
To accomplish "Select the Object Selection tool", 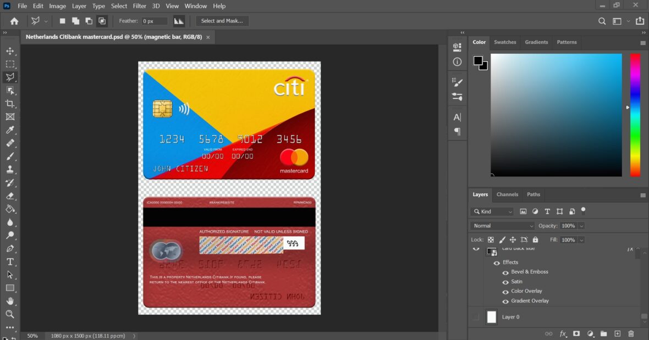I will [10, 91].
